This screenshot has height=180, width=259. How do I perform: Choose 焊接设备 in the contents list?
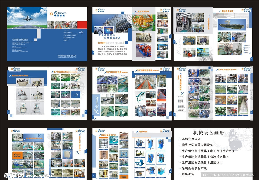click(x=188, y=174)
